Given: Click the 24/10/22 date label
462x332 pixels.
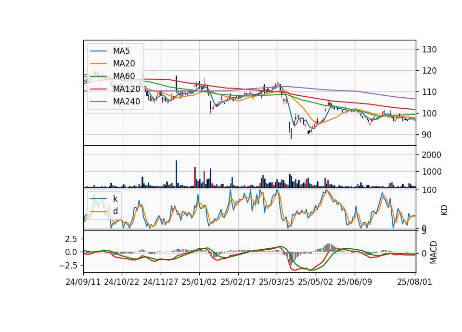Looking at the screenshot, I should point(122,282).
